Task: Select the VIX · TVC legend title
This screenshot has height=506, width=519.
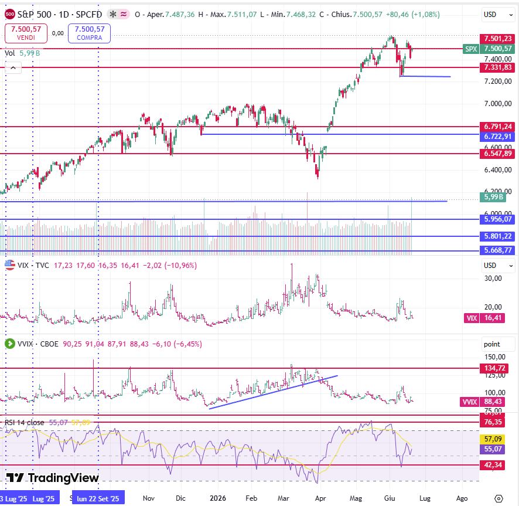Action: [x=33, y=266]
